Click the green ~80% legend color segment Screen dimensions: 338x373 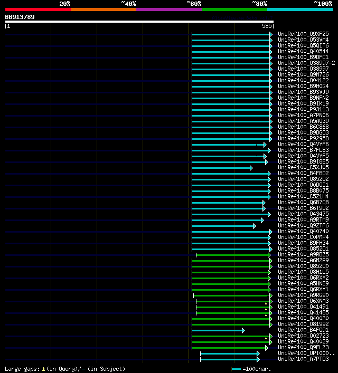[x=234, y=9]
